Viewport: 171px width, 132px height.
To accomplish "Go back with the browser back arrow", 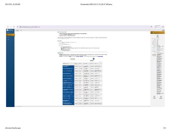I will 8,27.
